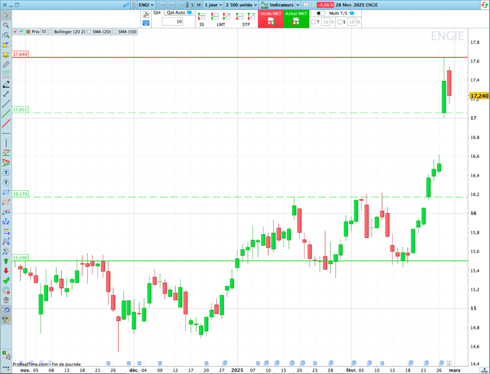Select the ruler measurement tool
This screenshot has width=490, height=374.
click(6, 65)
